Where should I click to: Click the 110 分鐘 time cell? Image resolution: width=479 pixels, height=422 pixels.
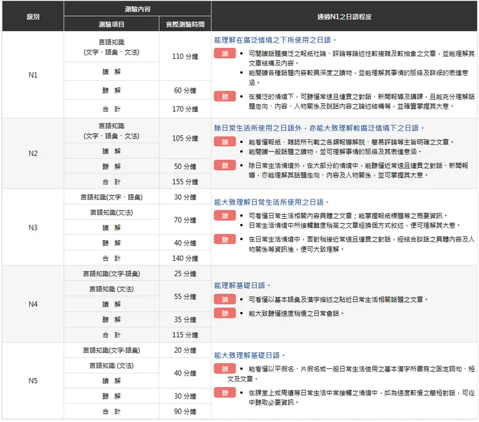tap(185, 56)
